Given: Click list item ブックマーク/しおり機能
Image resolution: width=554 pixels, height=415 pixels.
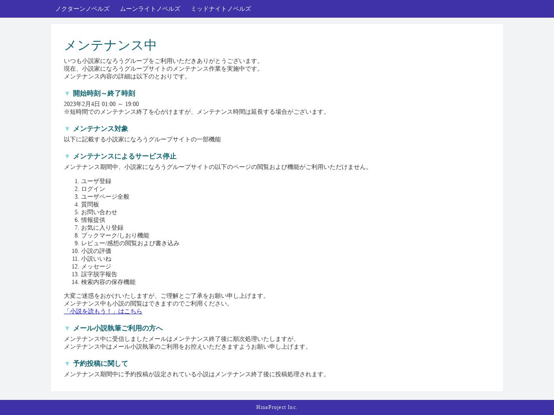Looking at the screenshot, I should point(115,236).
